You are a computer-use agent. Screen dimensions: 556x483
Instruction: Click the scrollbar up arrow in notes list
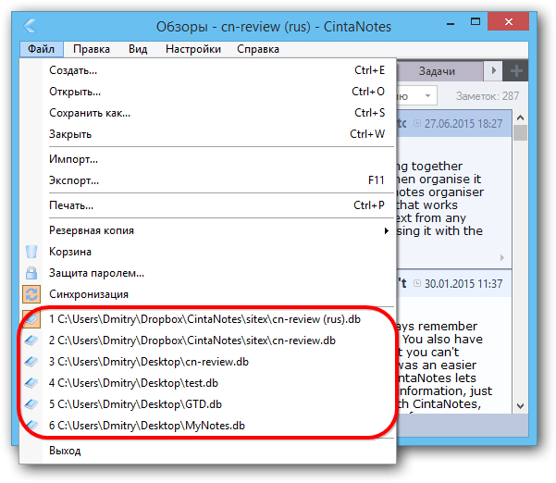click(520, 118)
